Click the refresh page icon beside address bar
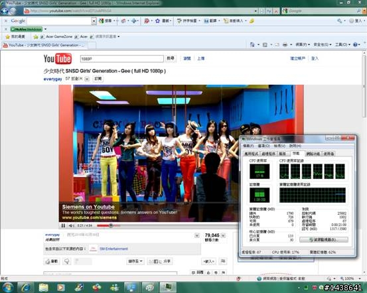Image resolution: width=367 pixels, height=293 pixels. (x=269, y=11)
